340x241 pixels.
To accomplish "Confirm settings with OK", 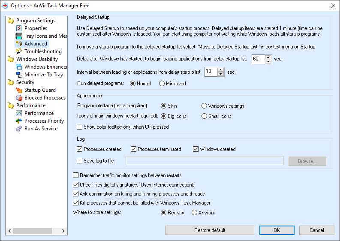I will click(x=277, y=230).
